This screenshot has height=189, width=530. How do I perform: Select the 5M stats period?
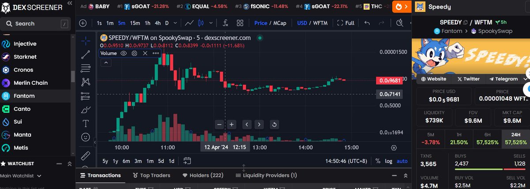(431, 139)
